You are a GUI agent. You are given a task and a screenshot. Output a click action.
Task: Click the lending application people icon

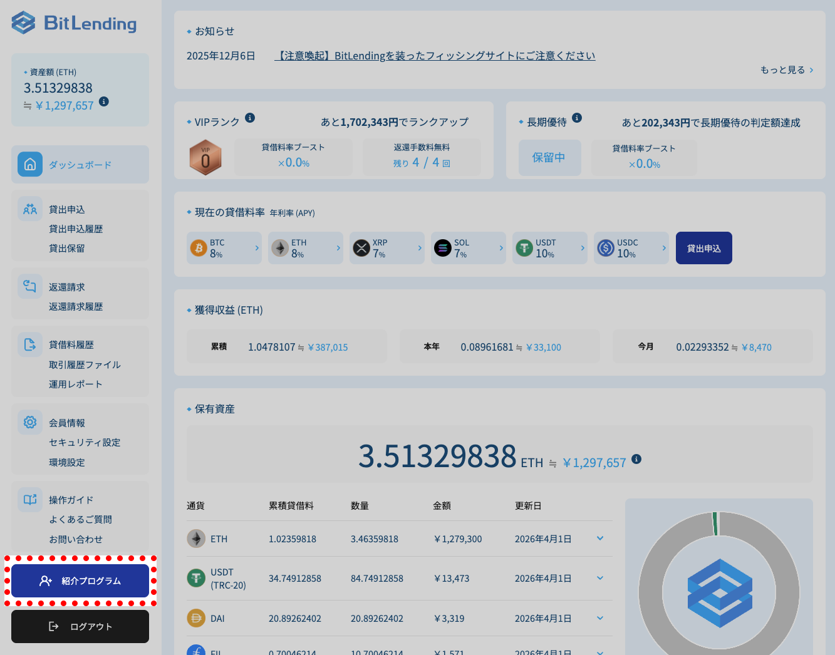point(30,209)
